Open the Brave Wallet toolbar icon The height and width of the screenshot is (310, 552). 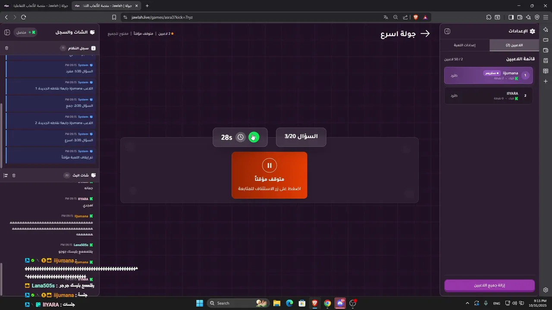(x=520, y=17)
